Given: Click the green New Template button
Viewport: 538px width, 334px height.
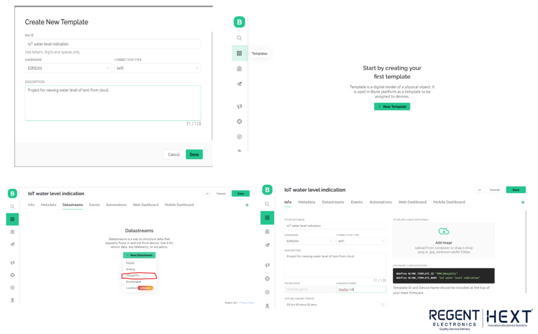Looking at the screenshot, I should pos(392,106).
